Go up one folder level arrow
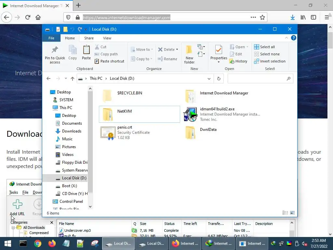The height and width of the screenshot is (250, 333). coord(73,79)
